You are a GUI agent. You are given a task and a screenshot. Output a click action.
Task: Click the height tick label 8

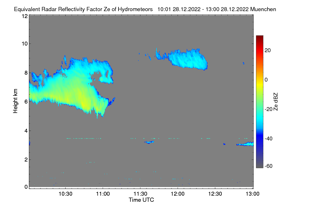point(26,73)
